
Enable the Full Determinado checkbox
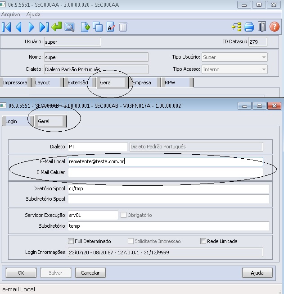coord(71,241)
